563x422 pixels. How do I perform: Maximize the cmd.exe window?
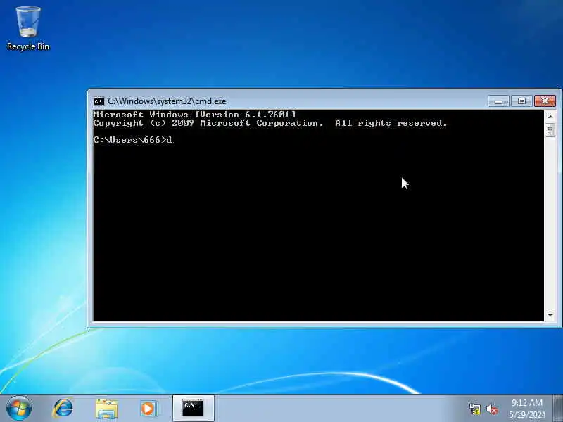point(521,101)
